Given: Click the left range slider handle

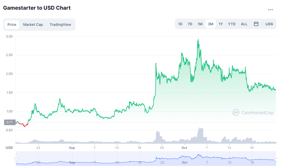Looking at the screenshot, I should point(16,158).
